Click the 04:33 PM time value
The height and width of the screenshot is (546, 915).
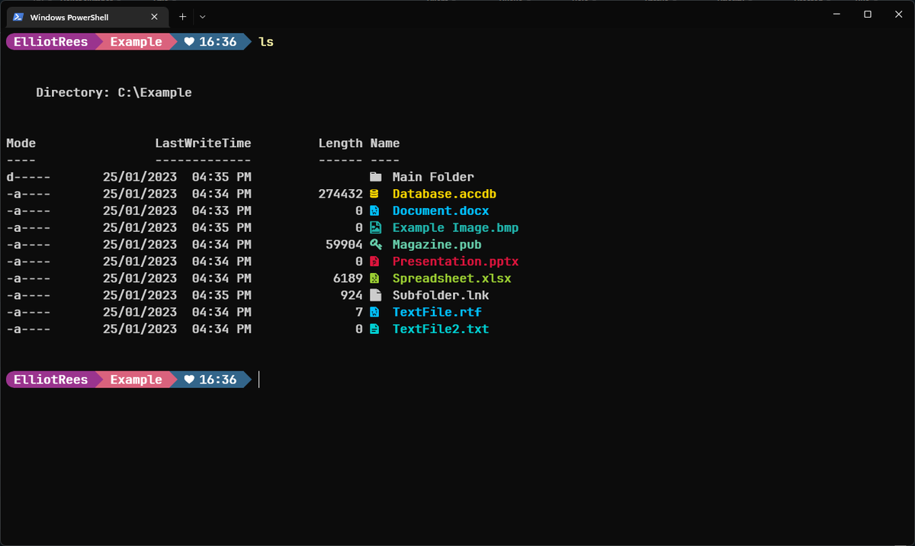pyautogui.click(x=222, y=210)
